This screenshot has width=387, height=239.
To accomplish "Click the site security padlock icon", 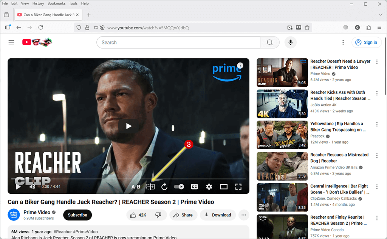I will [87, 28].
